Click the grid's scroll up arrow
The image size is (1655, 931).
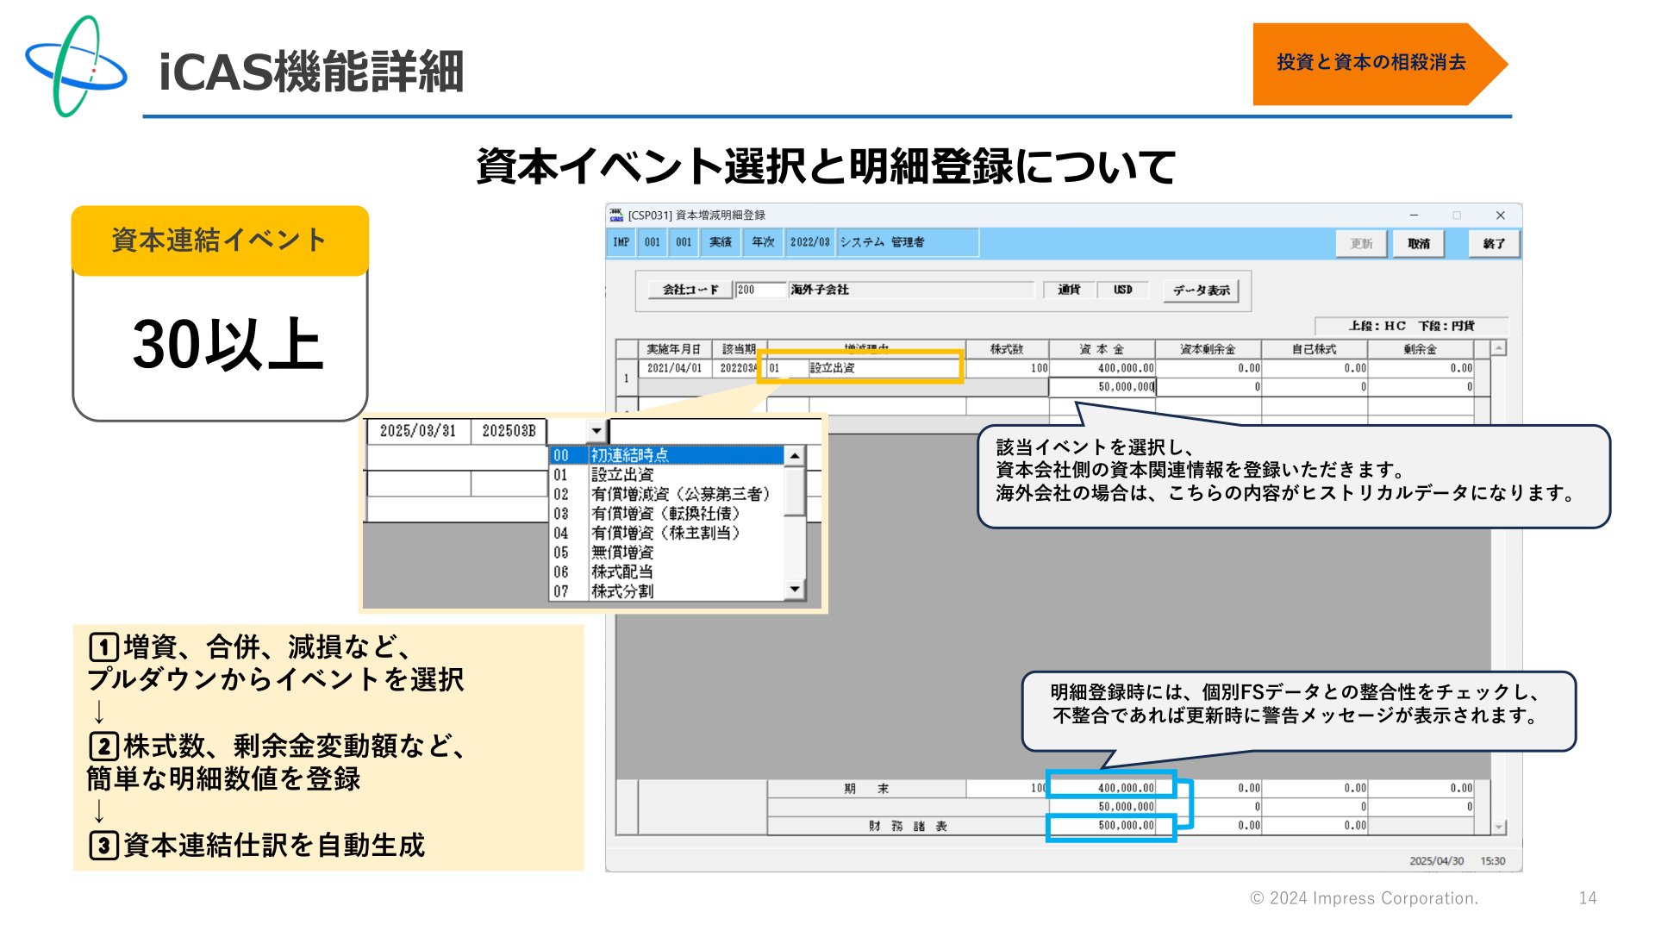1499,348
